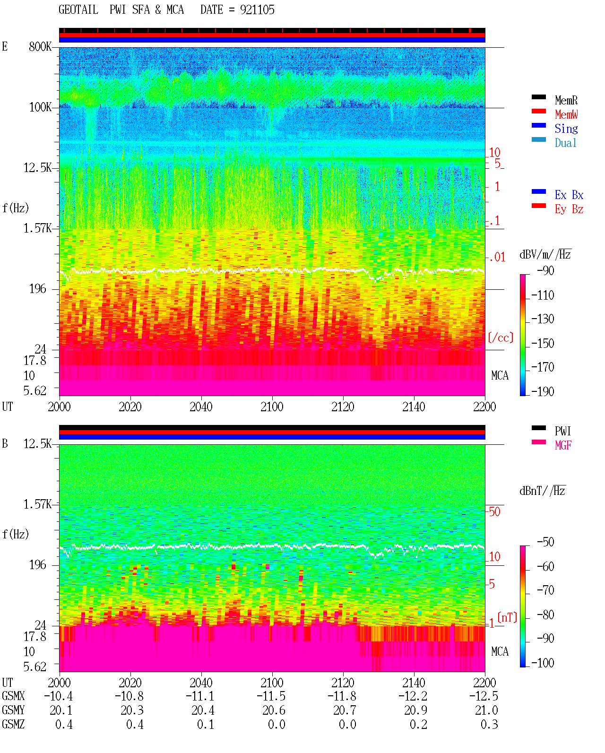Click the GSMY value "20.6"
Screen dimensions: 605x753
(274, 710)
